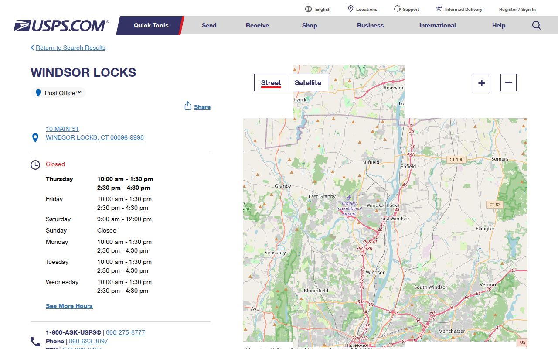Click WINDSOR LOCKS, CT 06096-9998 link
The height and width of the screenshot is (349, 558).
tap(95, 137)
